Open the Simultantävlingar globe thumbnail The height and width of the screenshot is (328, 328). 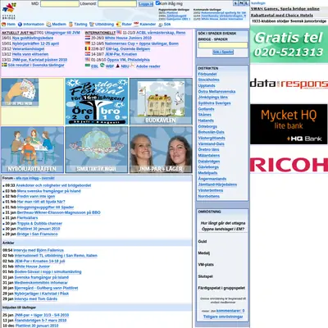(97, 150)
